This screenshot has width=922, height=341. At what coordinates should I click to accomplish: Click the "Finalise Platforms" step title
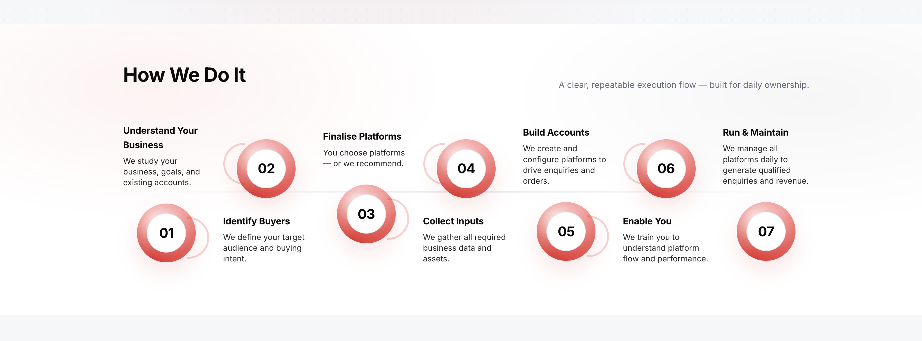click(362, 136)
